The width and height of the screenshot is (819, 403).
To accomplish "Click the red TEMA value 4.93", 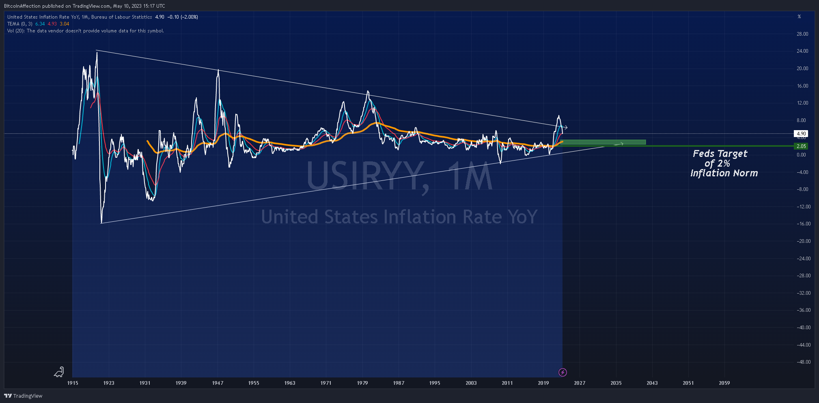I will 52,24.
